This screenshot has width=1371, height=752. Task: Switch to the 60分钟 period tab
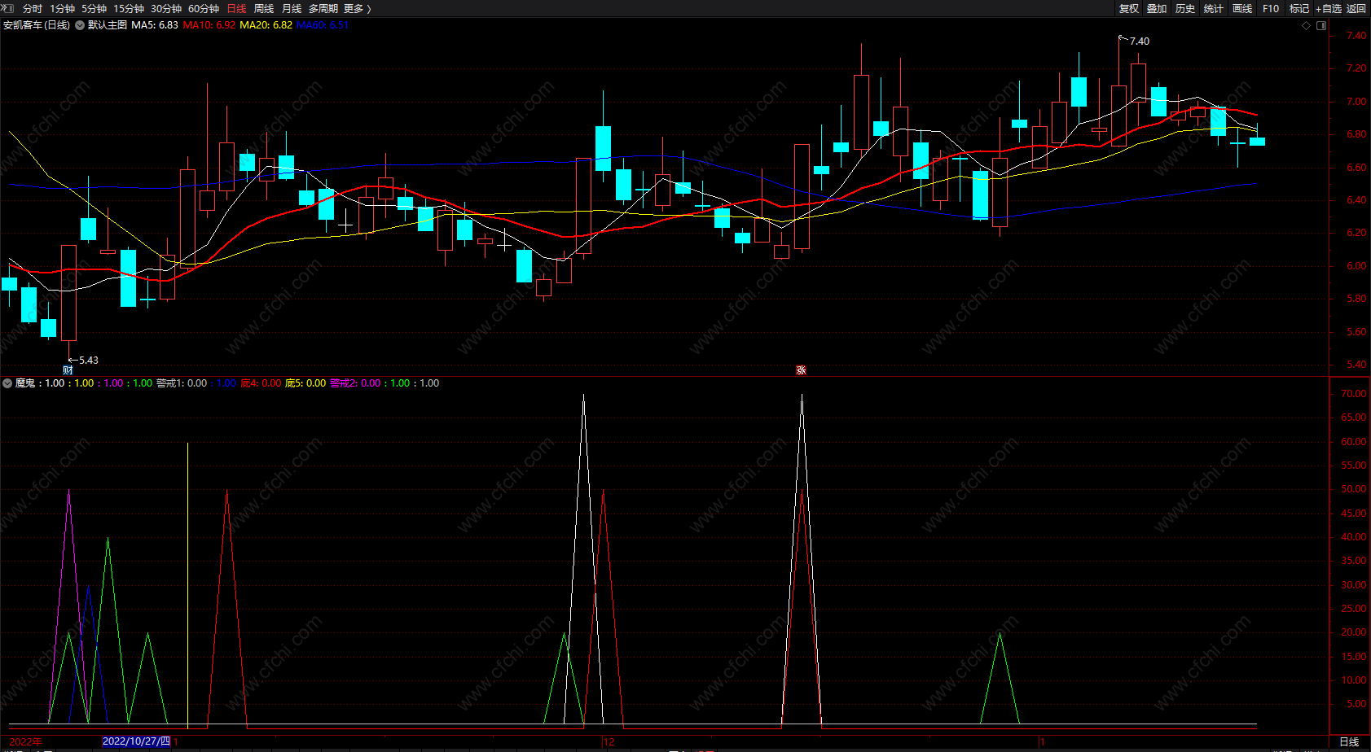click(x=204, y=8)
